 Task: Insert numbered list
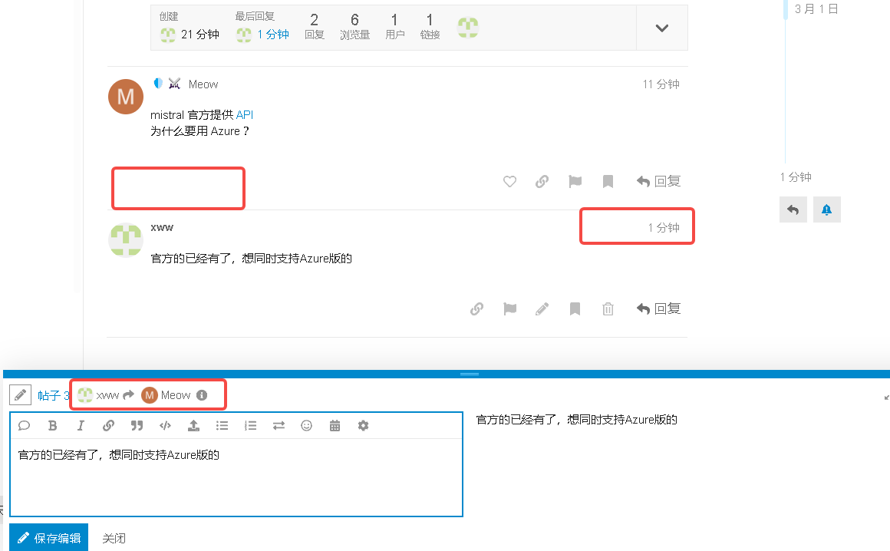[250, 426]
